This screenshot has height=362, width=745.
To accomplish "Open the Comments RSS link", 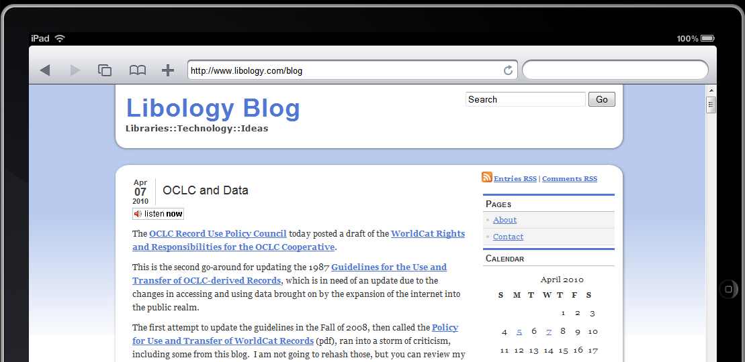I will point(569,179).
